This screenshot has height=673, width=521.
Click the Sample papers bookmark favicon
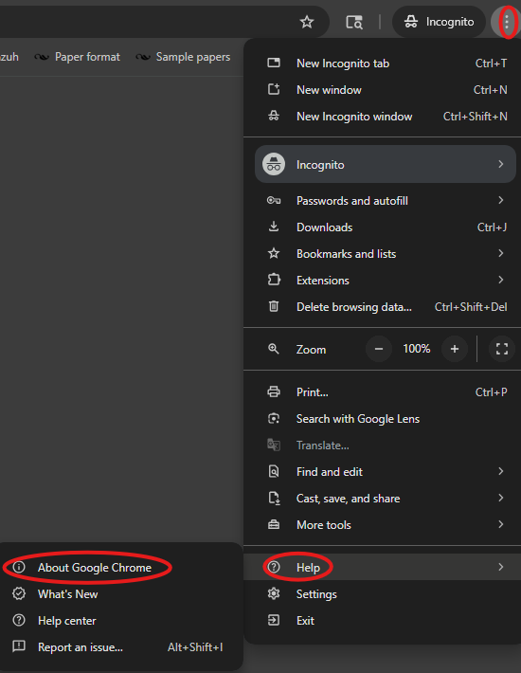coord(143,57)
